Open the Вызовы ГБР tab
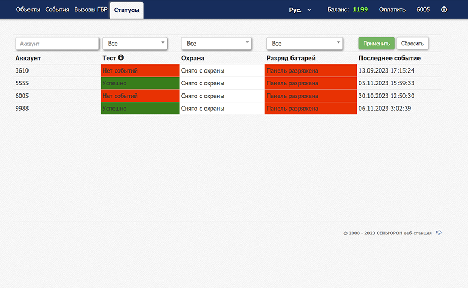 pyautogui.click(x=91, y=10)
